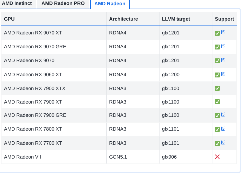Click green check icon for RX 9060 XT
241x177 pixels.
pos(217,75)
